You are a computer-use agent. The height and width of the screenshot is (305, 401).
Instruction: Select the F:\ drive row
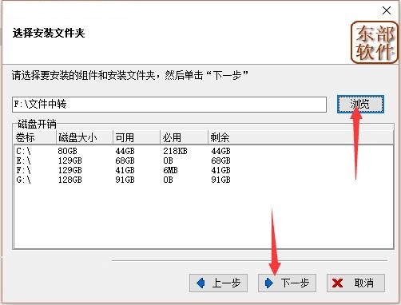coord(204,170)
